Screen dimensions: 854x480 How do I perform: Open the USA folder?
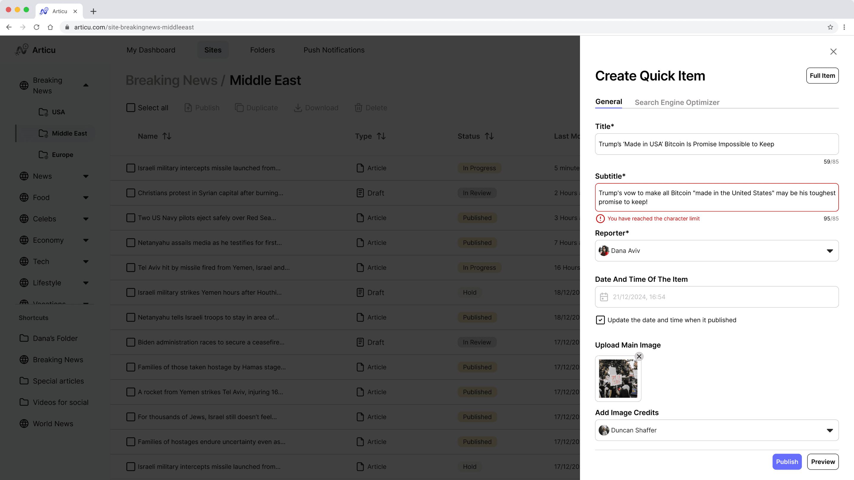52,112
